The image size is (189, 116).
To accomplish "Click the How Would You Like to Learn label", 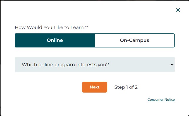I will (51, 27).
